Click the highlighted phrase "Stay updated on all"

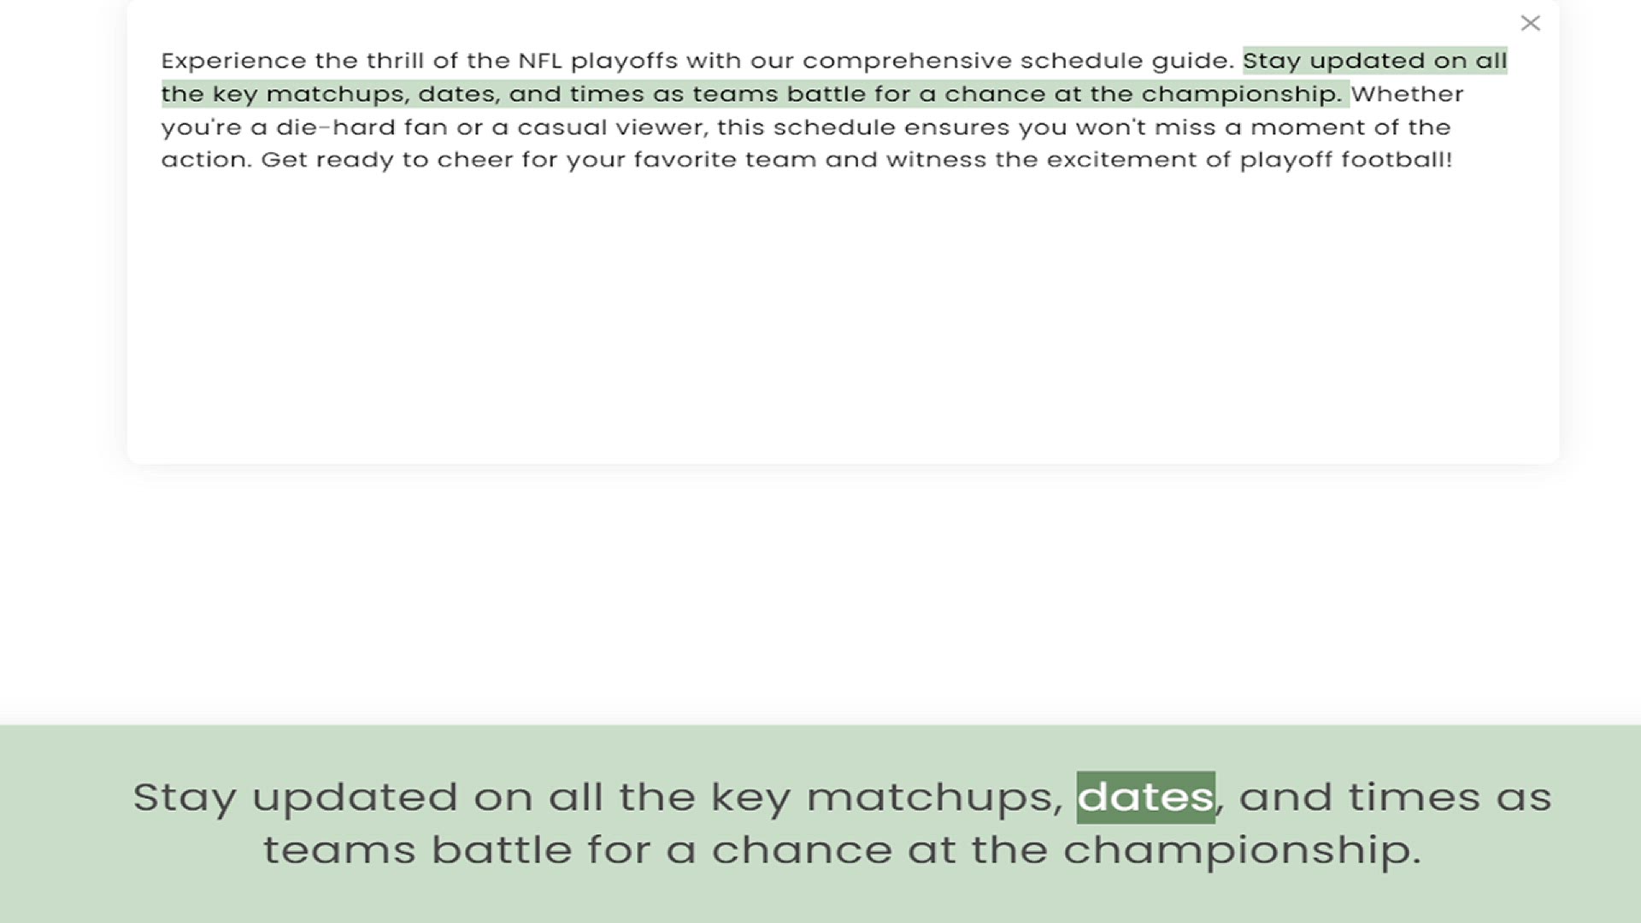[x=1374, y=61]
